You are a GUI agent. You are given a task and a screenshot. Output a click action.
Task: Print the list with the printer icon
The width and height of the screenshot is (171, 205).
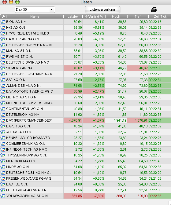click(154, 10)
